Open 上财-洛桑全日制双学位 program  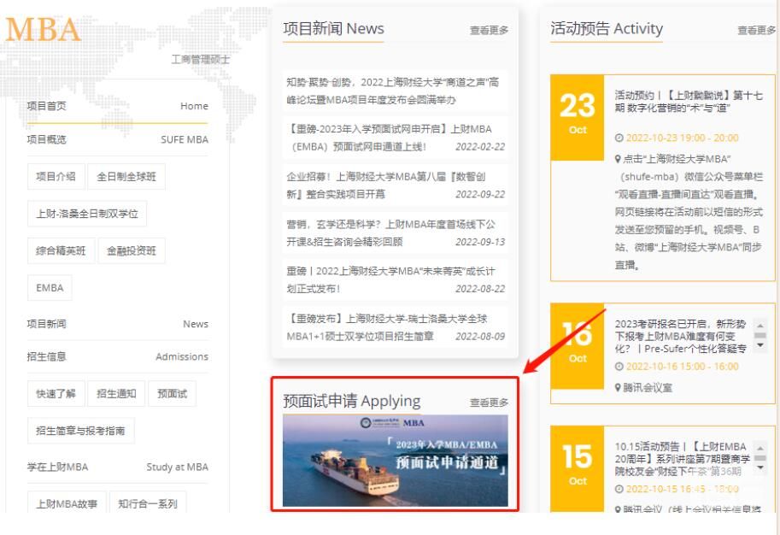click(87, 214)
